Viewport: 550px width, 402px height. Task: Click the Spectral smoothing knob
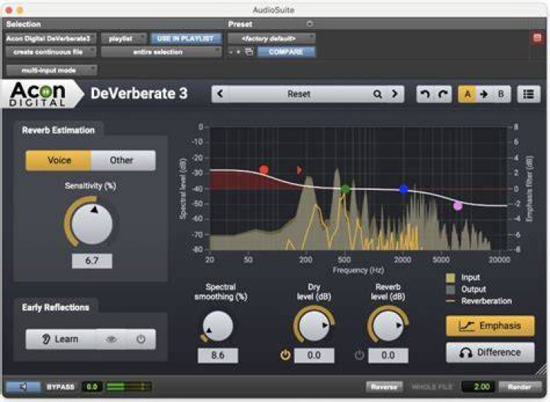point(218,326)
